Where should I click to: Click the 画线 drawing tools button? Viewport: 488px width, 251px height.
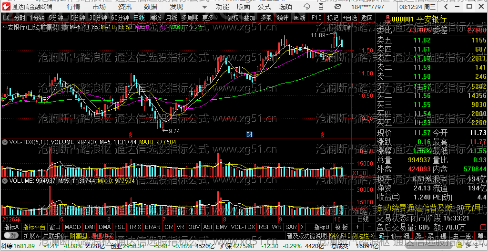[x=299, y=18]
